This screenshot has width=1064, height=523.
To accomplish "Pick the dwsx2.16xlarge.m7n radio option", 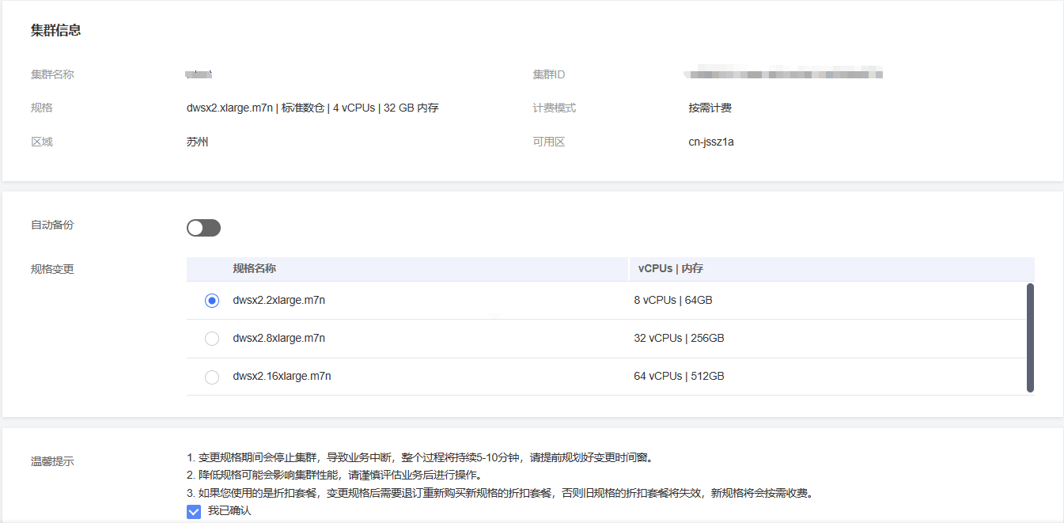I will click(211, 377).
